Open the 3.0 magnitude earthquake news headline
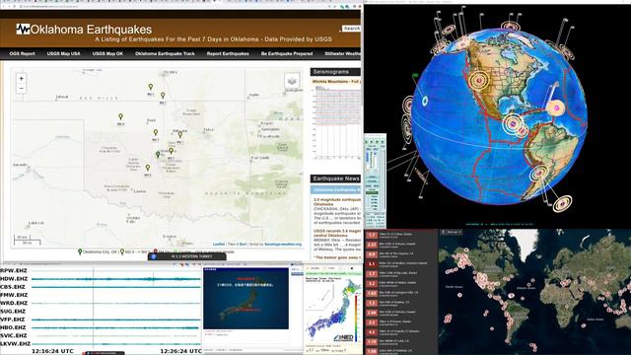Viewport: 631px width, 355px height. (x=337, y=201)
